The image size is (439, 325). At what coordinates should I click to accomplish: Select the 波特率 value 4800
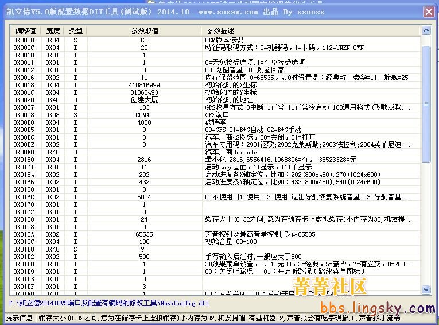tap(144, 122)
